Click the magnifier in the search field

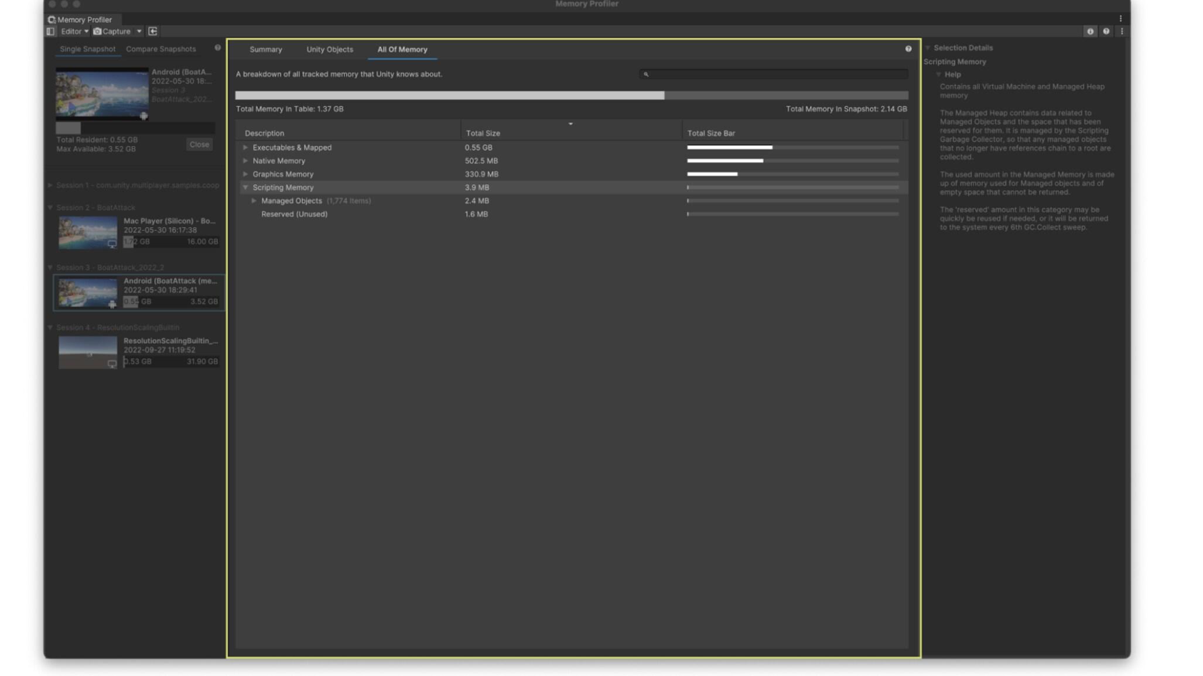646,74
